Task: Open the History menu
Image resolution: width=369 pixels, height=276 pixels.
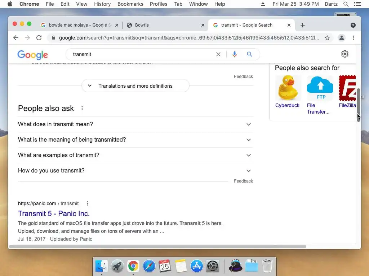Action: click(x=102, y=4)
